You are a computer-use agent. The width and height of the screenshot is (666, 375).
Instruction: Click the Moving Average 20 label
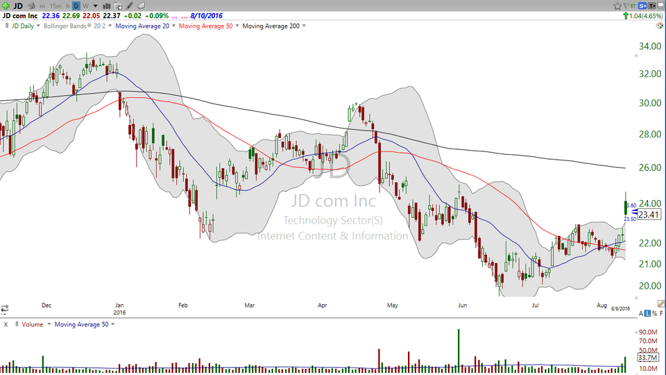pos(142,26)
